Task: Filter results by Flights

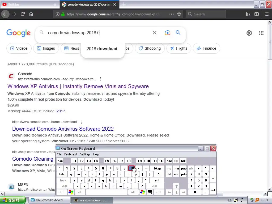Action: [x=179, y=48]
